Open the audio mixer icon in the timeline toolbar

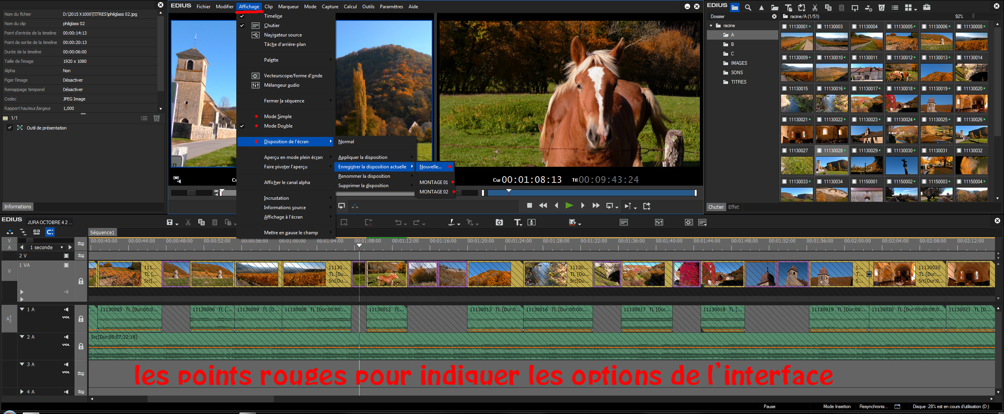[659, 223]
